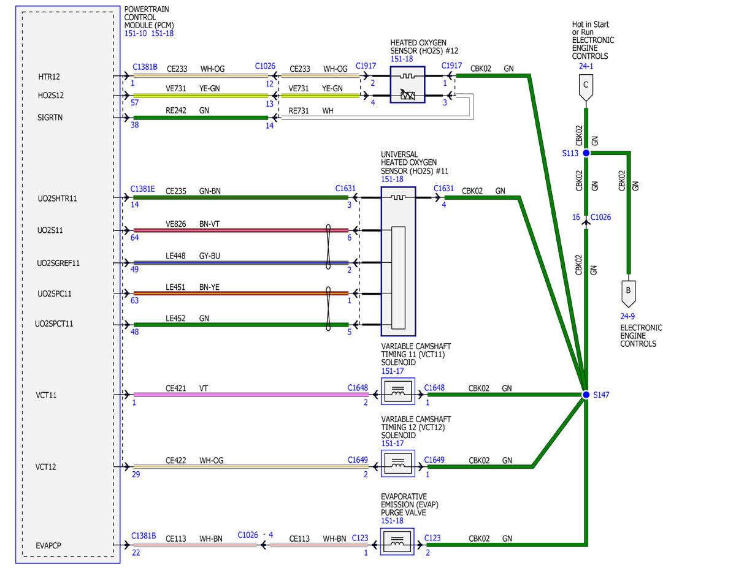Open the 151-17 reference under VCT11 solenoid
The height and width of the screenshot is (568, 736).
[x=391, y=371]
